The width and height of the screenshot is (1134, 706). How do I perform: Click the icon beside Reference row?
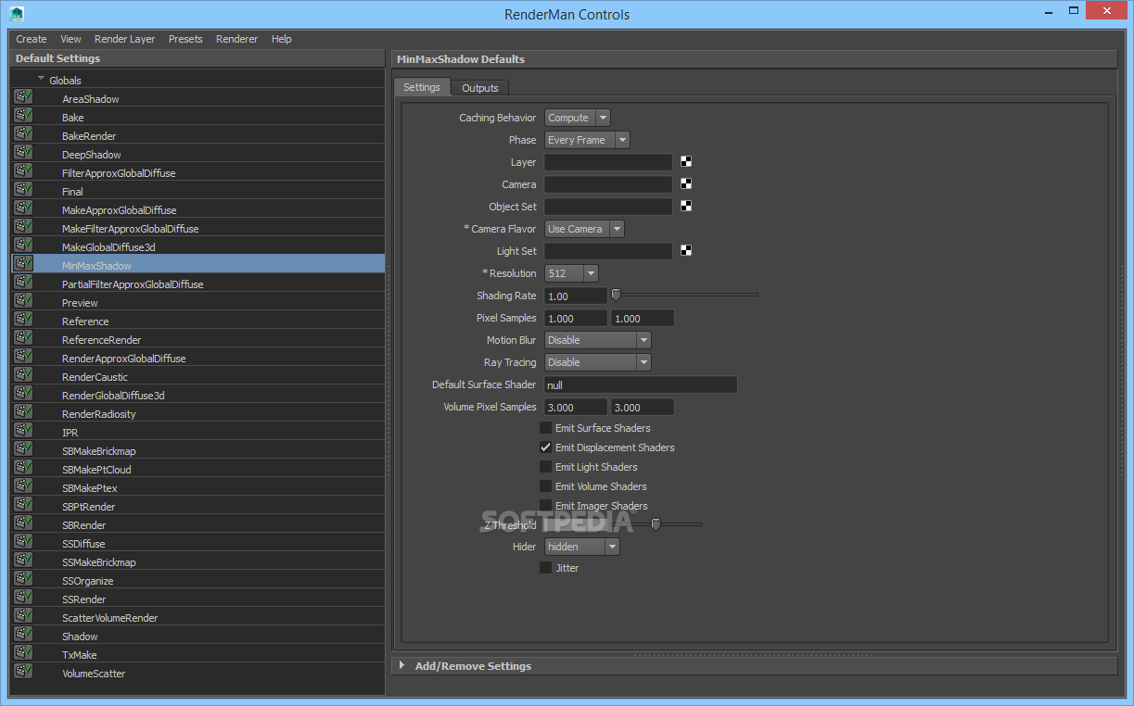tap(23, 319)
